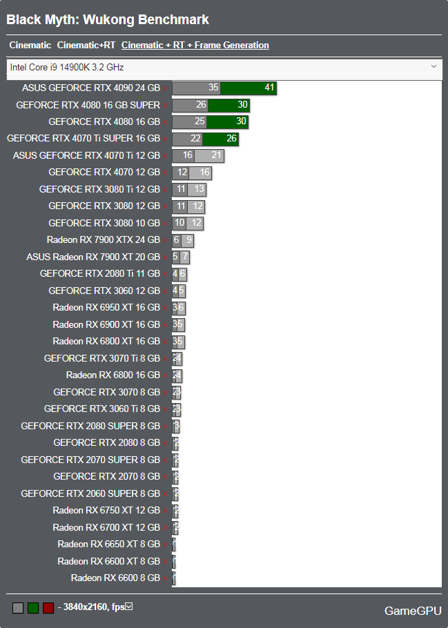Screen dimensions: 448x628
Task: Click red x beside Radeon RX 6600 8 GB
Action: click(x=165, y=579)
